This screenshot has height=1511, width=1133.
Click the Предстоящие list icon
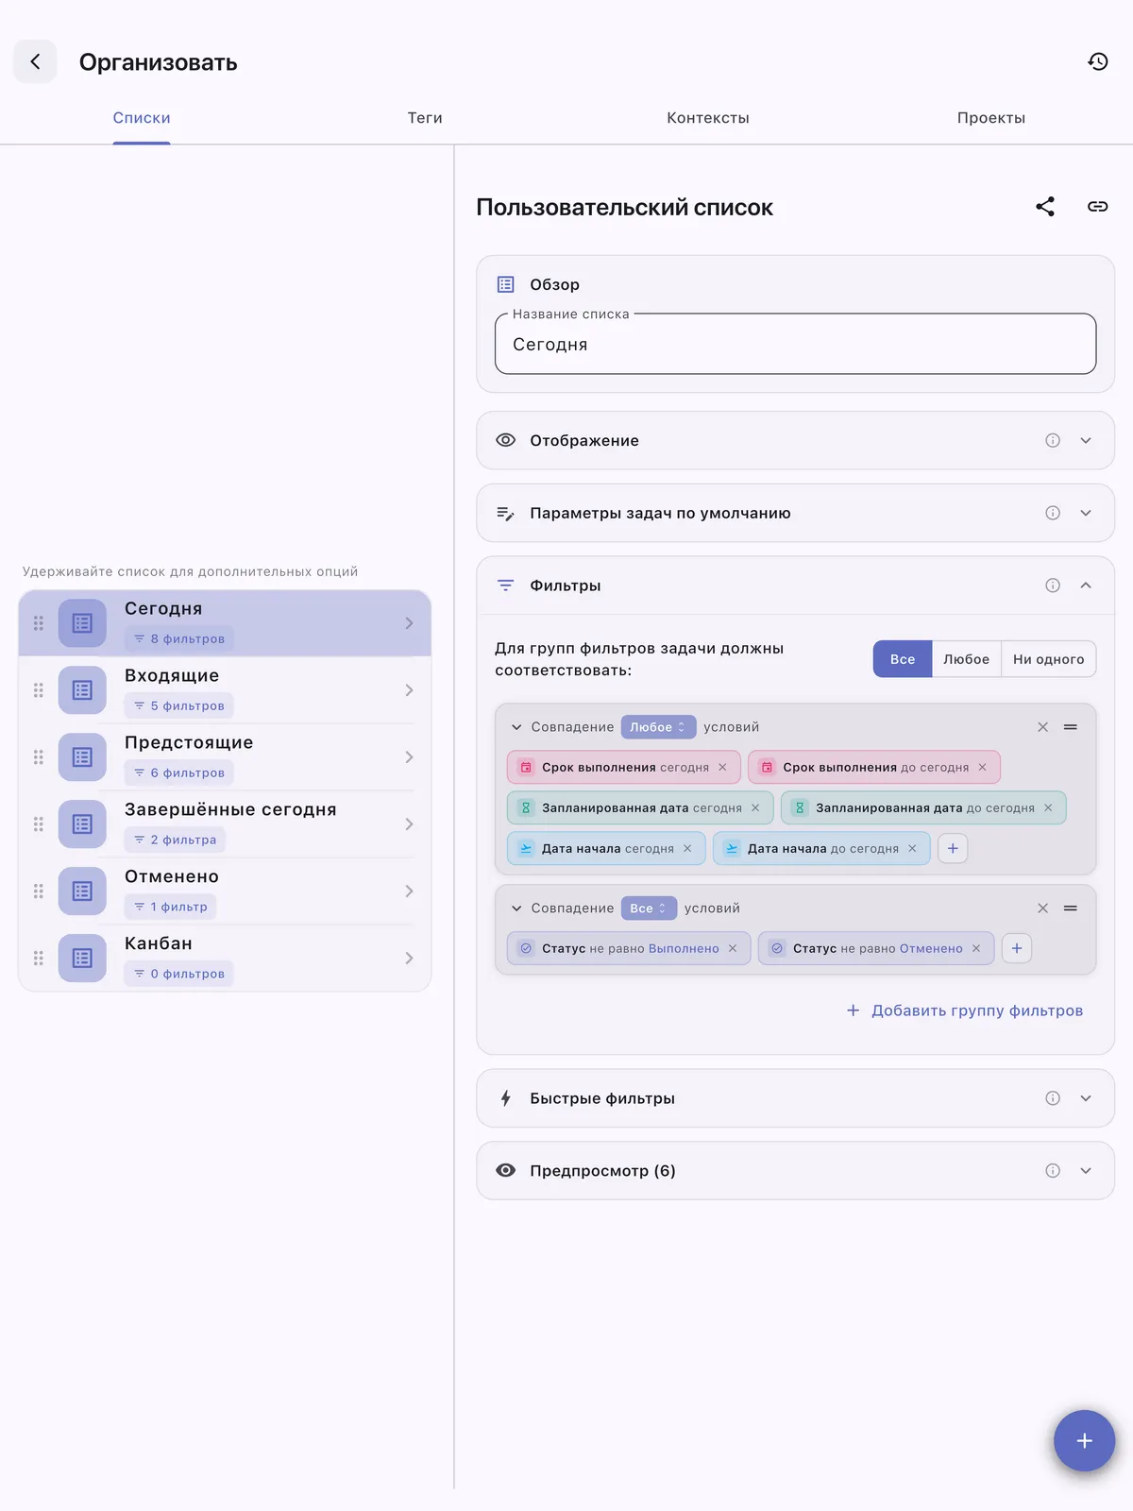click(x=82, y=757)
